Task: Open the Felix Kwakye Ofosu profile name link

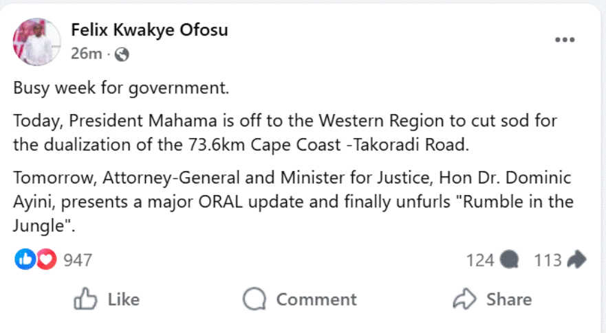Action: (x=149, y=30)
